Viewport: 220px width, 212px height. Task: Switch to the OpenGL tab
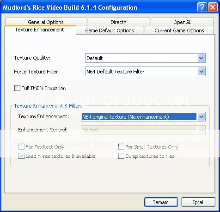click(x=182, y=22)
